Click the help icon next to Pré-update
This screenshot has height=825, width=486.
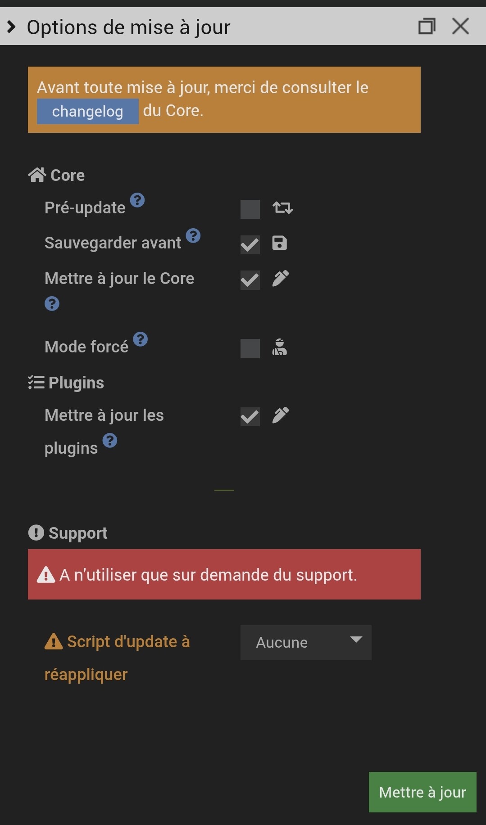pyautogui.click(x=137, y=200)
